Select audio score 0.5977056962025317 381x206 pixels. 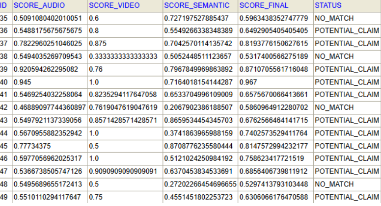(x=48, y=158)
